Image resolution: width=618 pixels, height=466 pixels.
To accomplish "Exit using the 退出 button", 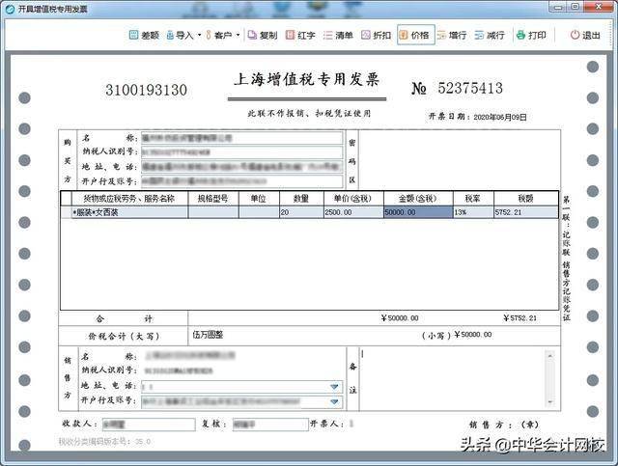I will click(585, 35).
